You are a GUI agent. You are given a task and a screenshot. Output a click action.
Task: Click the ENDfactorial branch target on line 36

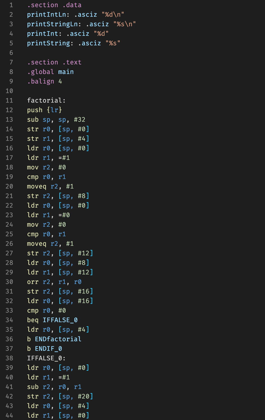[58, 339]
